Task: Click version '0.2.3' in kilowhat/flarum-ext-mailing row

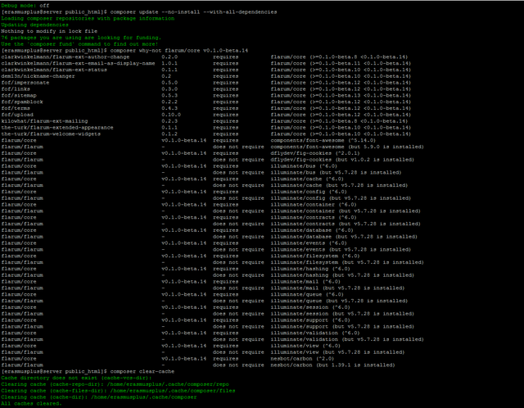Action: pos(169,121)
